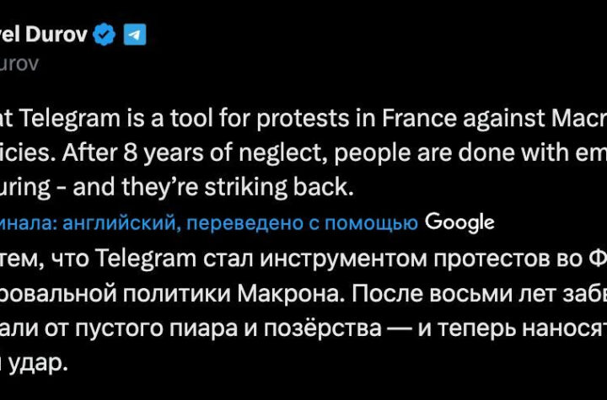
Task: Click the Telegram affiliation badge icon
Action: (x=135, y=35)
